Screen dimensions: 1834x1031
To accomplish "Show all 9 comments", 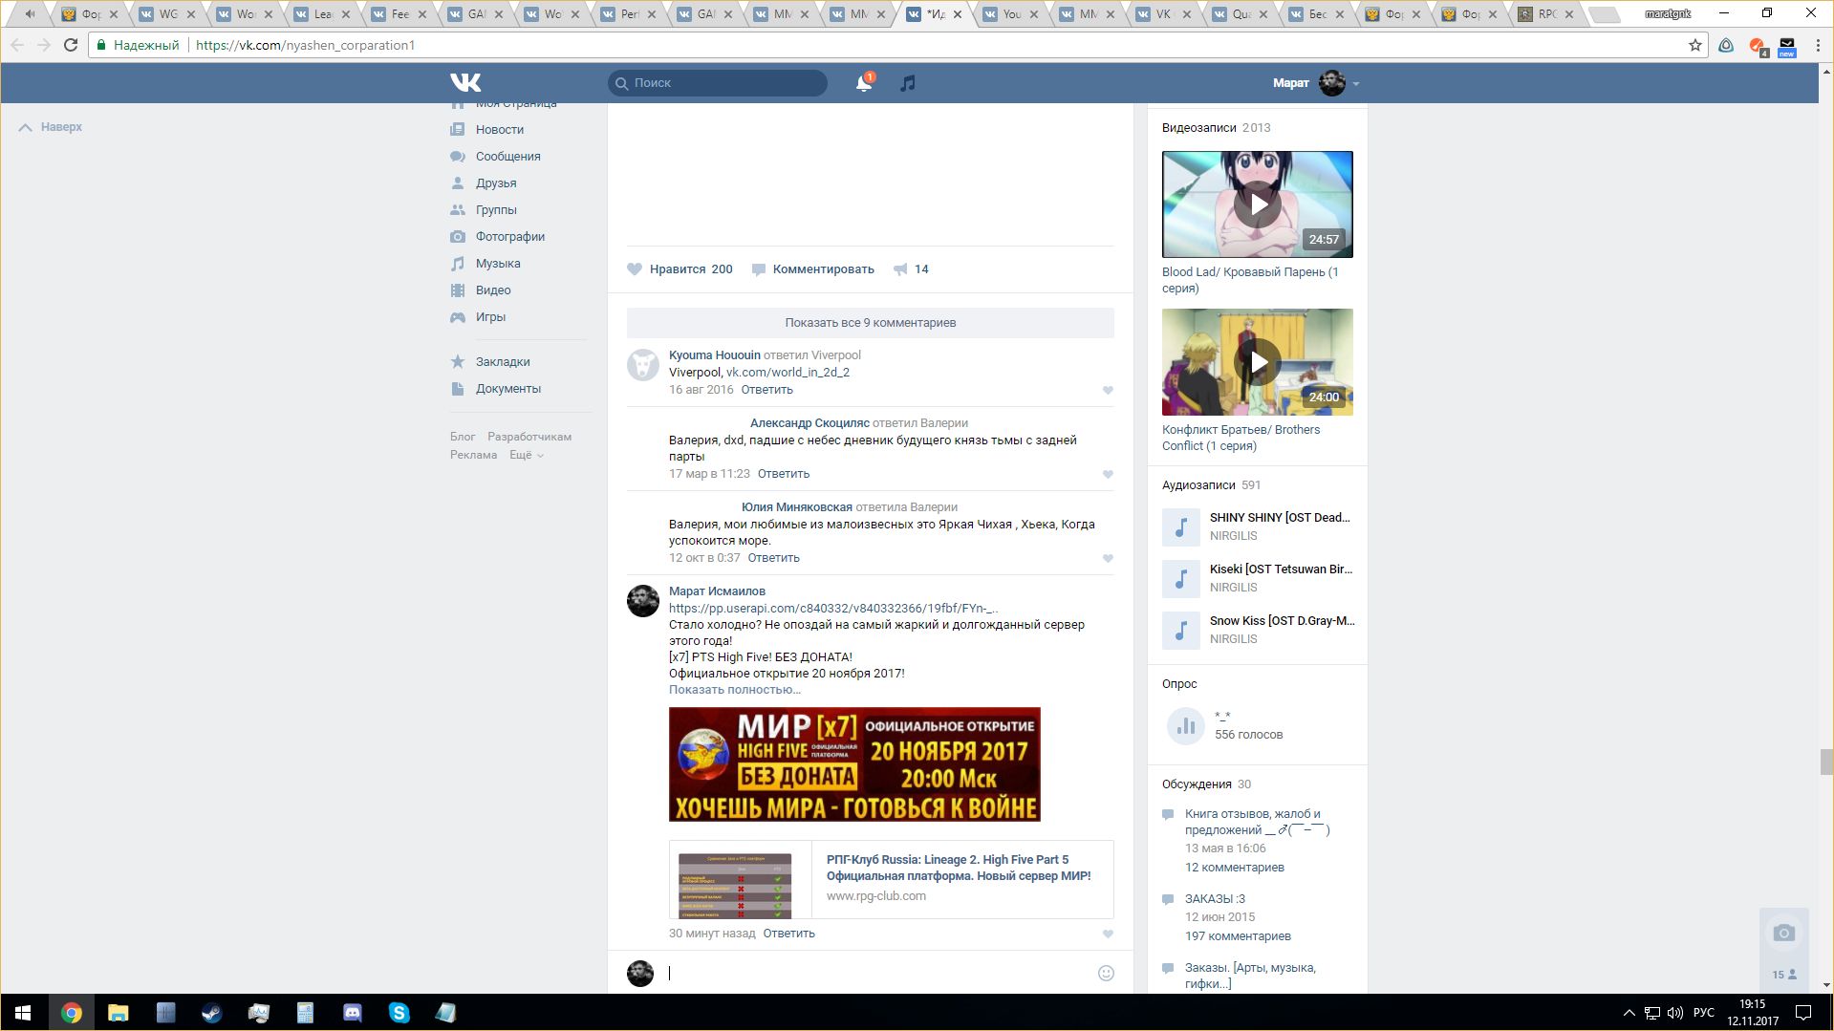I will pos(870,323).
